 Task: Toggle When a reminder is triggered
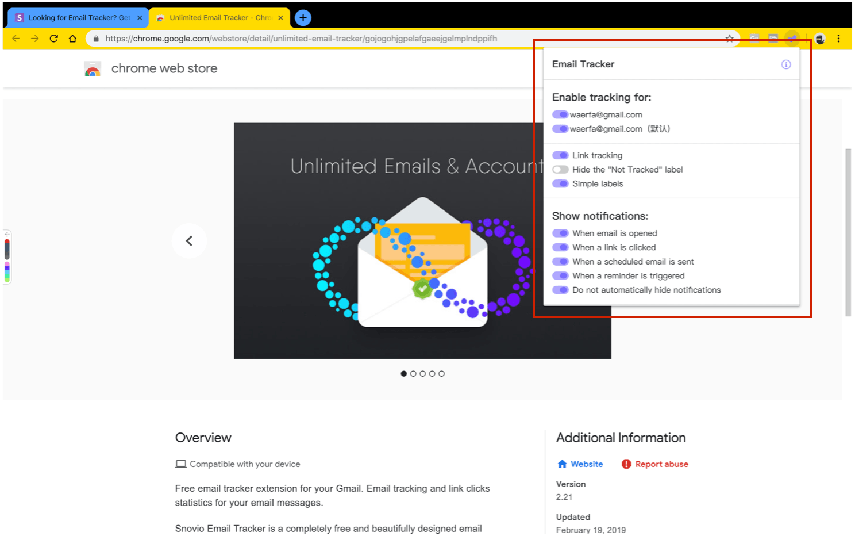(x=560, y=276)
